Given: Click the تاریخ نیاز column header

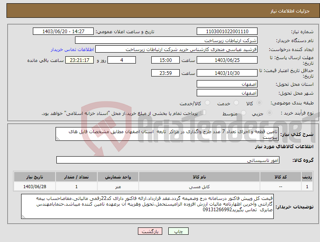Looking at the screenshot, I should (x=35, y=177).
